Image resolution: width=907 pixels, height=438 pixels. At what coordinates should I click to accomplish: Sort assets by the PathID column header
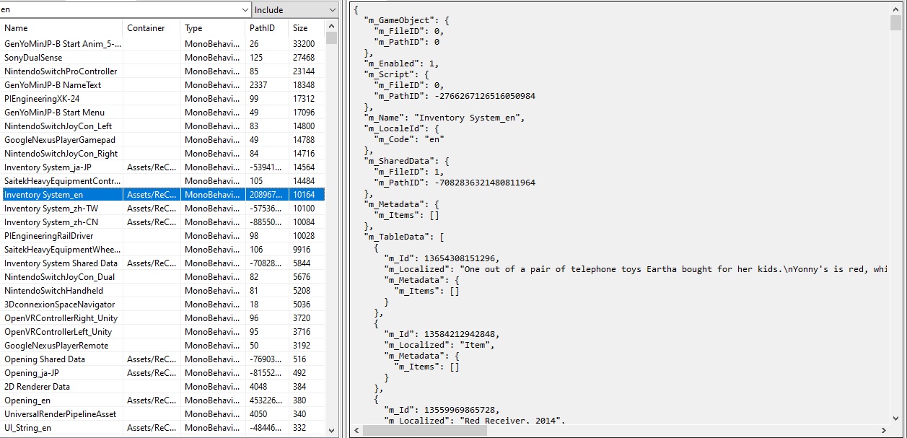pos(266,28)
